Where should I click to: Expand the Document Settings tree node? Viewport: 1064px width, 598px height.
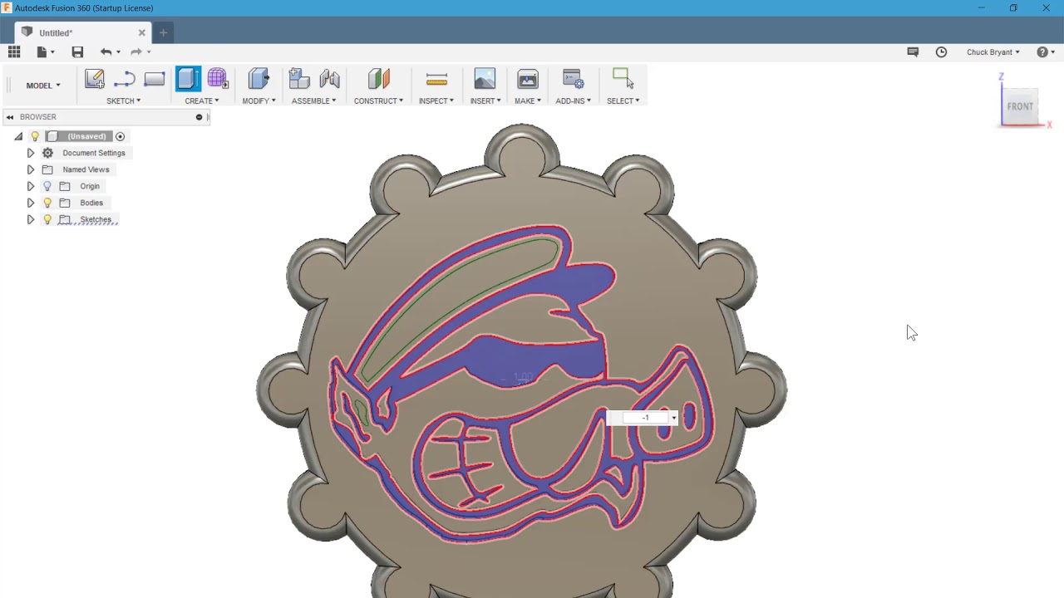[x=31, y=153]
